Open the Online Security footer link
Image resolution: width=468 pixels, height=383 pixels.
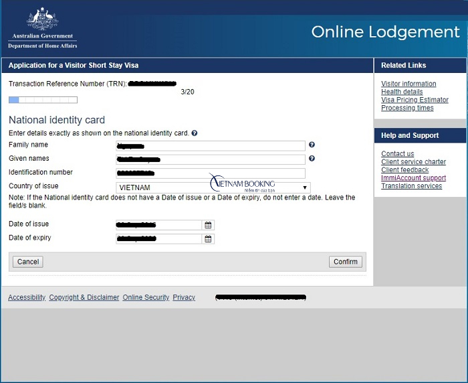[146, 297]
